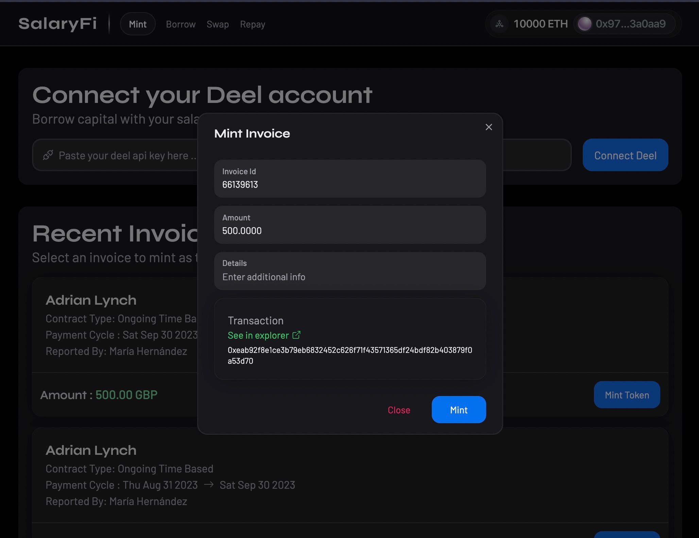Viewport: 699px width, 538px height.
Task: Click the link icon in the API key field
Action: pyautogui.click(x=48, y=155)
